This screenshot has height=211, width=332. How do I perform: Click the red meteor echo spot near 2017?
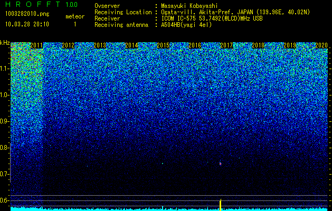[221, 164]
